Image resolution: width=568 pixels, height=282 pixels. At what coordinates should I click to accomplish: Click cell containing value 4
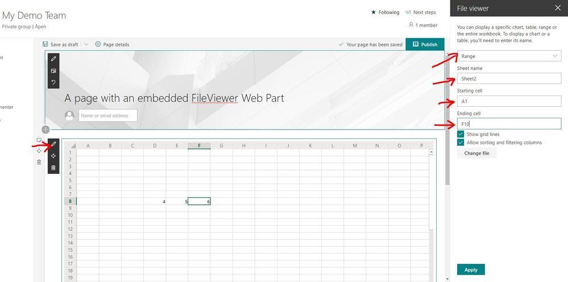point(155,201)
